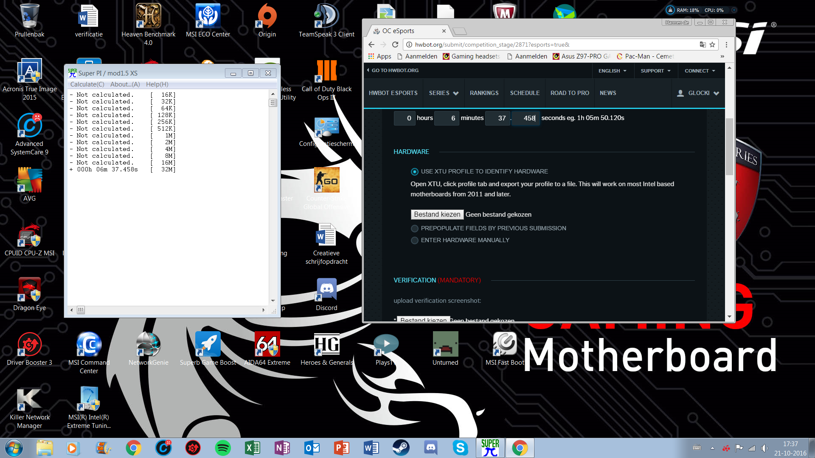Open About menu in Super PI
This screenshot has width=815, height=458.
click(x=125, y=84)
